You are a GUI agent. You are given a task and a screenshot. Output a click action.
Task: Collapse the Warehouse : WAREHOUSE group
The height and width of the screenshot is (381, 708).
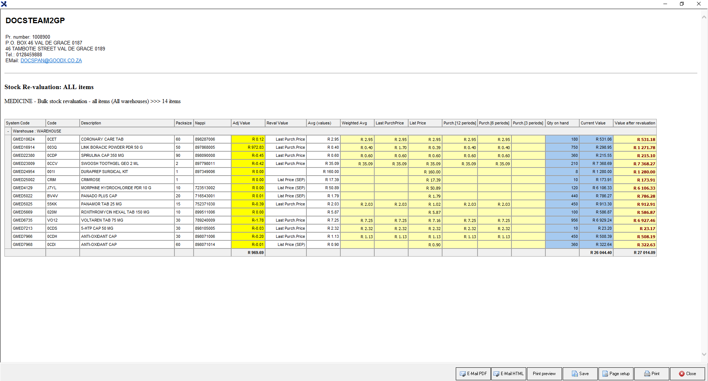8,131
